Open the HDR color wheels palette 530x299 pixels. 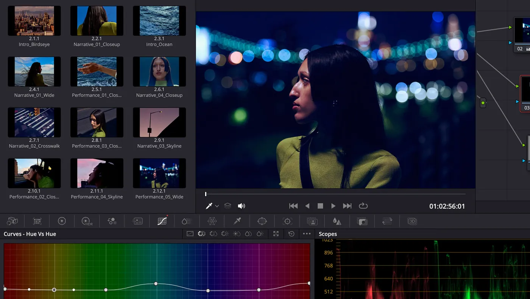87,221
